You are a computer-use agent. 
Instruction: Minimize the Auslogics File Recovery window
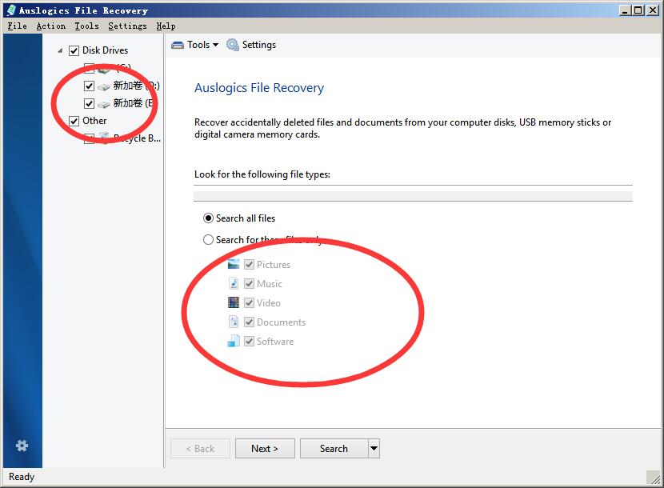625,10
